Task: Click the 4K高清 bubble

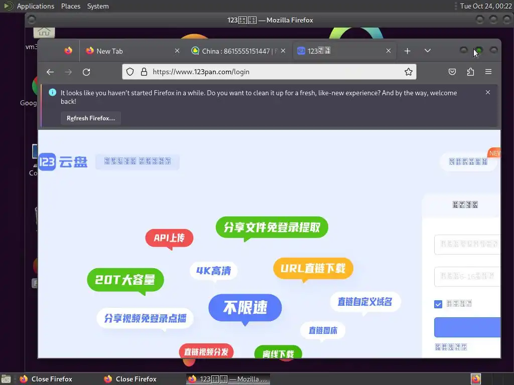Action: click(213, 271)
